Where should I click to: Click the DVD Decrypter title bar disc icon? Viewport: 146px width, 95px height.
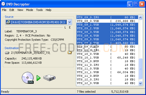coord(3,4)
